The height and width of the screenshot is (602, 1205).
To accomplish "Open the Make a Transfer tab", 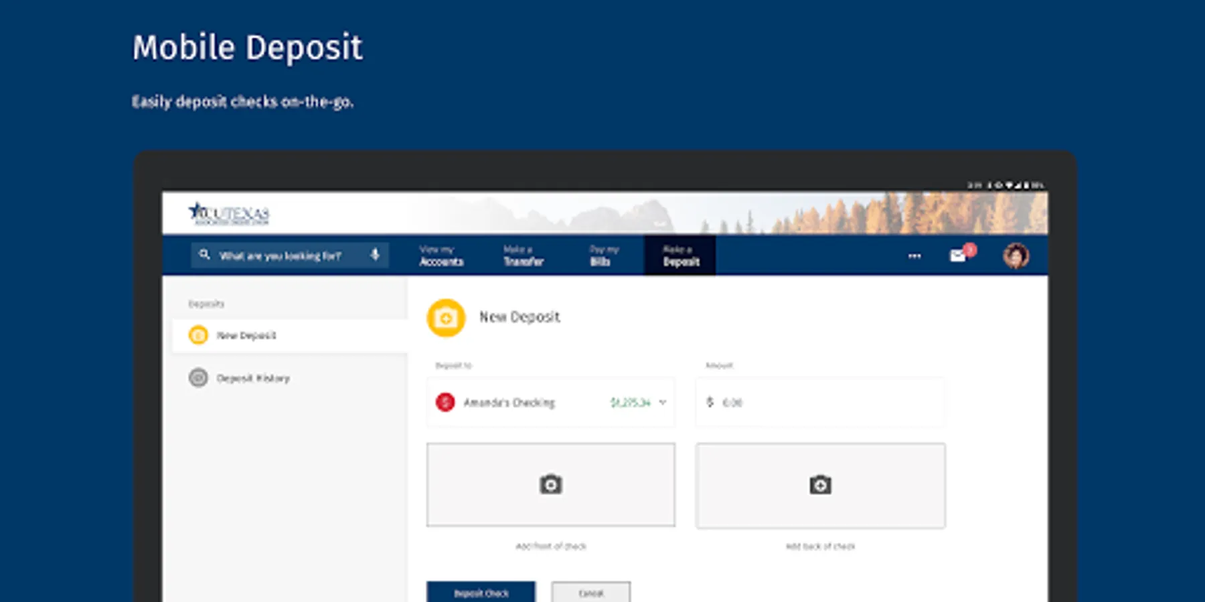I will tap(524, 256).
